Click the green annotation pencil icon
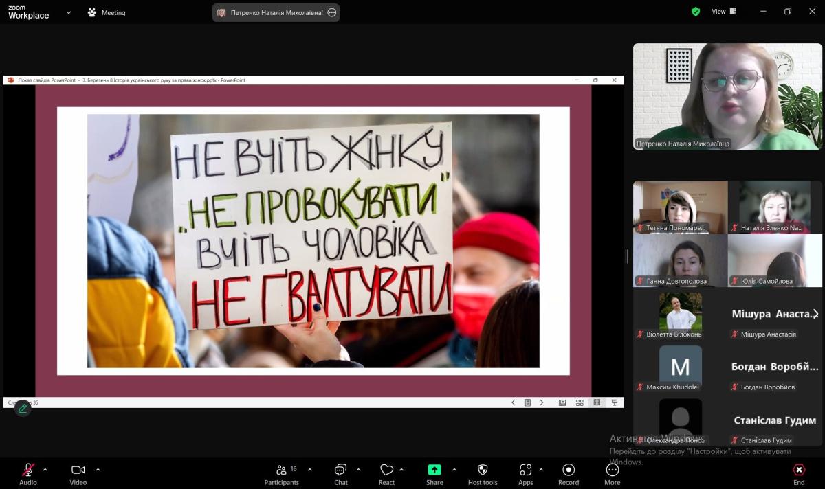The image size is (825, 489). point(23,409)
